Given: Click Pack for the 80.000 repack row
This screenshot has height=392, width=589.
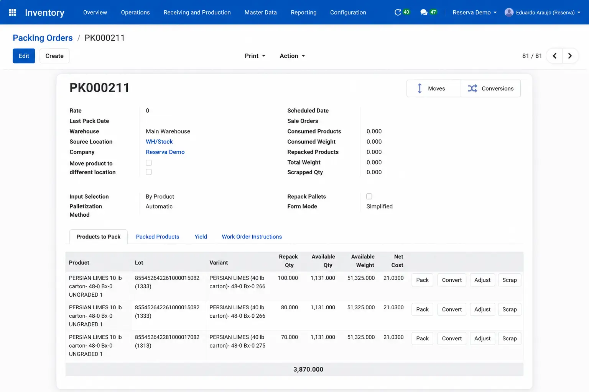Looking at the screenshot, I should [x=423, y=309].
